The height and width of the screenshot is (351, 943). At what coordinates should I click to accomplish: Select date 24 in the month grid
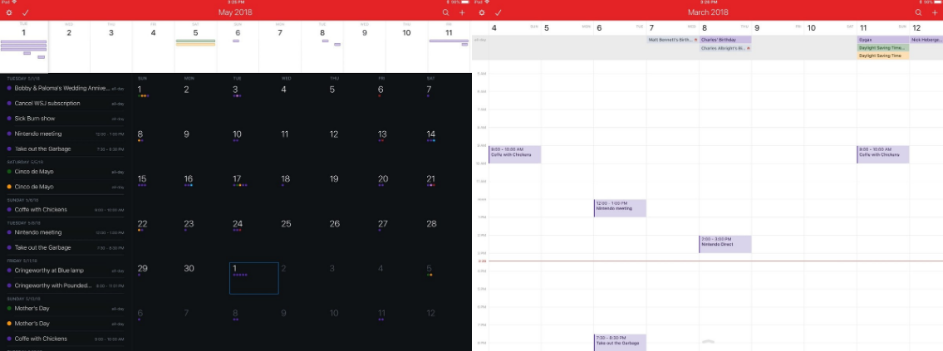click(x=238, y=223)
